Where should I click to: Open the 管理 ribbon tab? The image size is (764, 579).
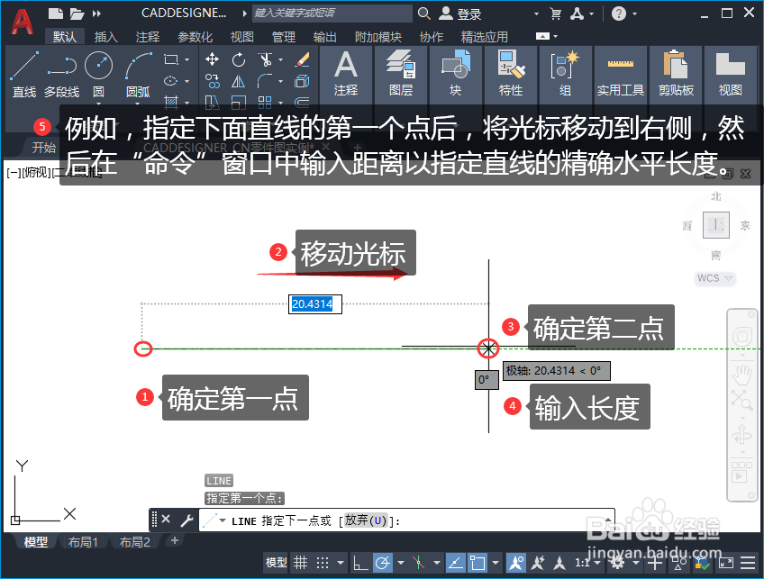[x=284, y=37]
